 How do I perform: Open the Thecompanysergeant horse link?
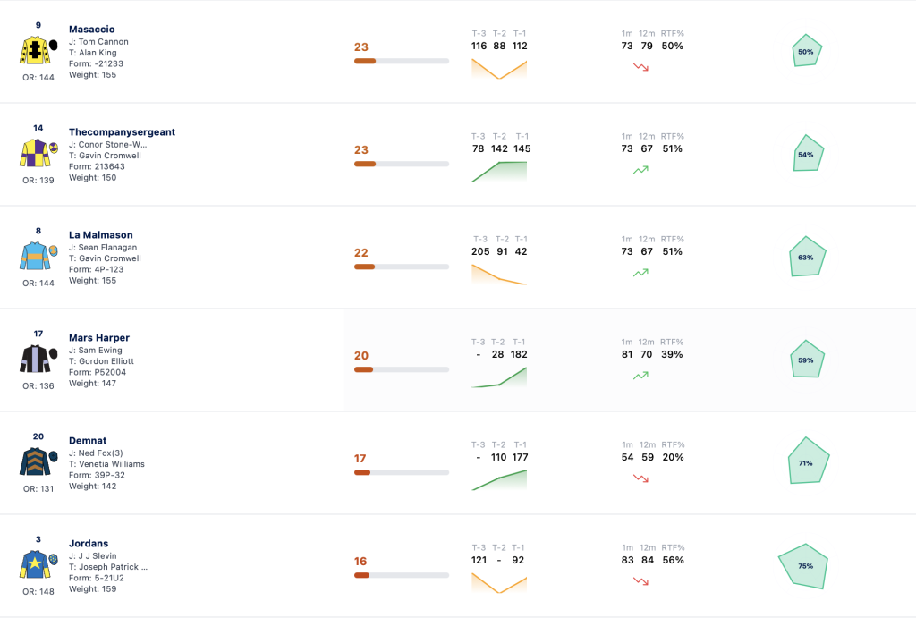[x=122, y=132]
